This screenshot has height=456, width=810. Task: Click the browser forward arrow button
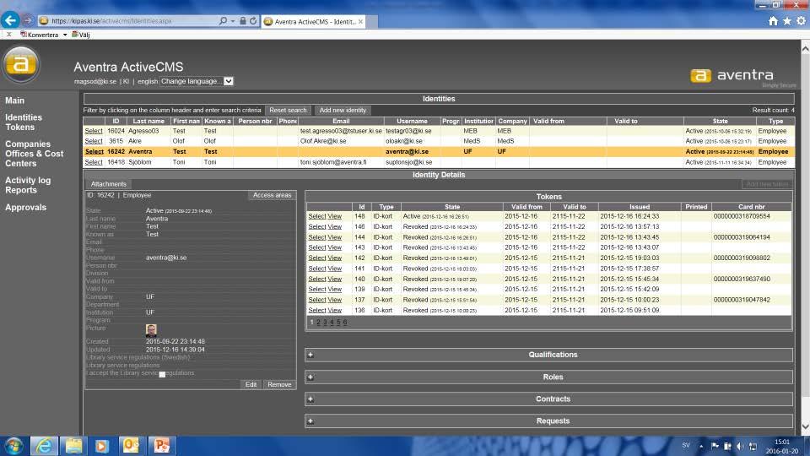(28, 20)
